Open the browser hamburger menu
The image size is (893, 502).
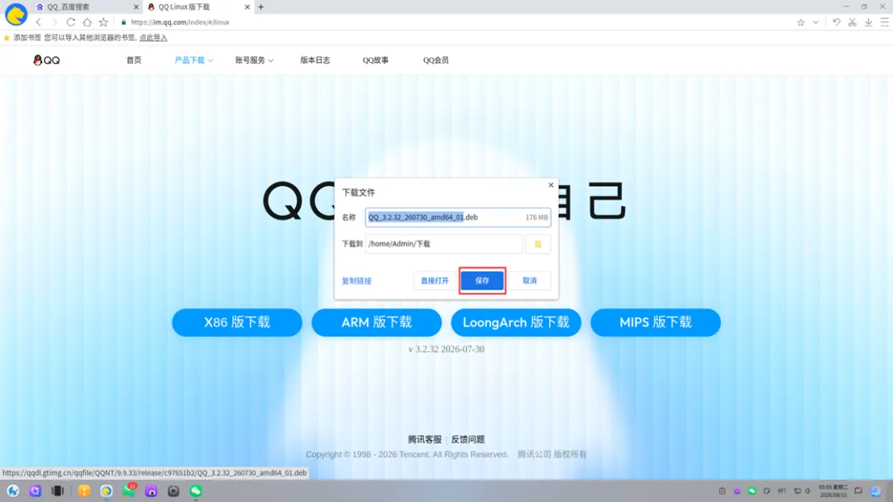coord(885,22)
